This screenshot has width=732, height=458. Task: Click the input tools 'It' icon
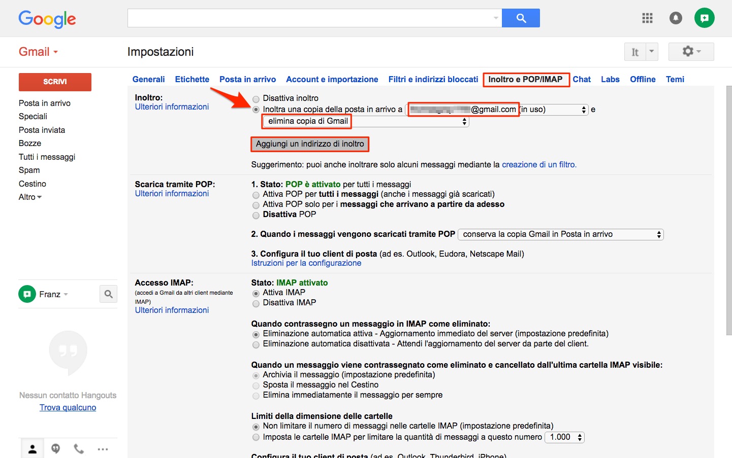coord(635,52)
